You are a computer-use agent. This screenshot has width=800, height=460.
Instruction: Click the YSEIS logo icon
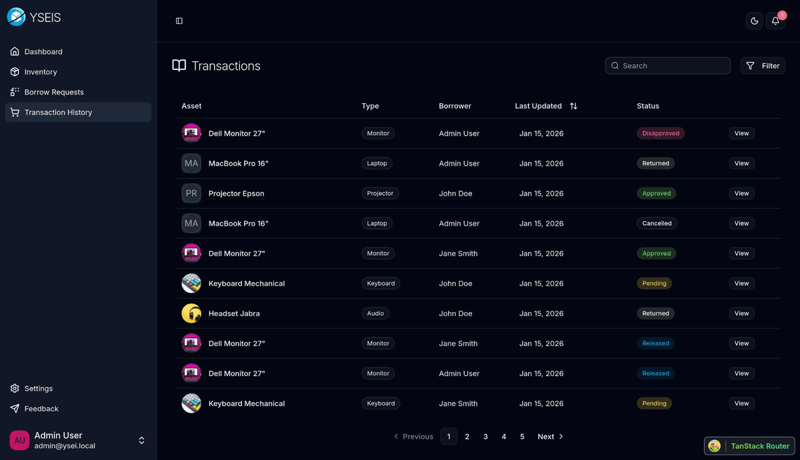pyautogui.click(x=16, y=17)
